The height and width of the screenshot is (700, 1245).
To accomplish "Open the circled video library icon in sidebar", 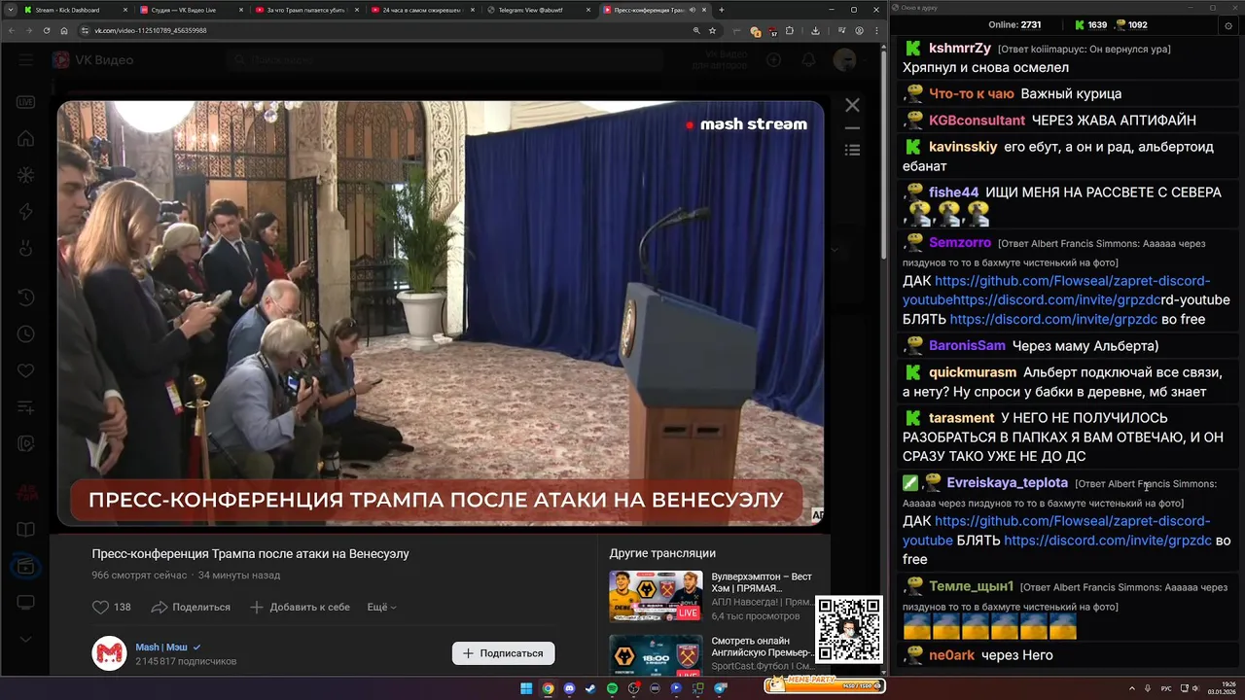I will pyautogui.click(x=26, y=567).
